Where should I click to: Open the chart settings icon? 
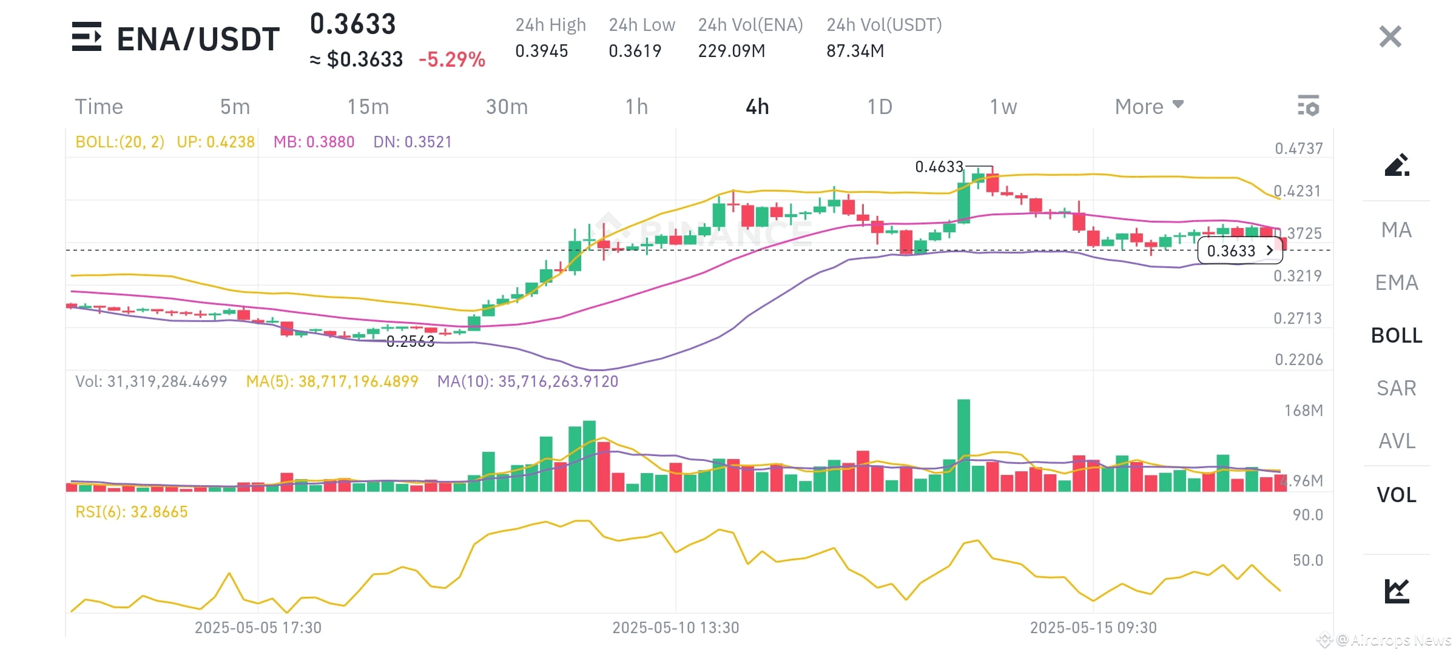1309,106
